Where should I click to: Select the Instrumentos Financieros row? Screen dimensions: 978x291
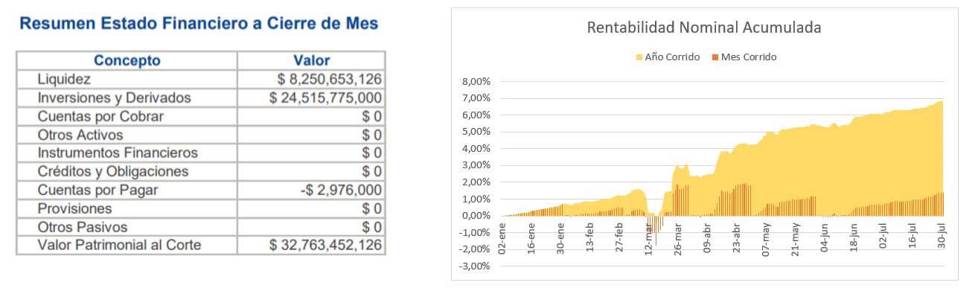pyautogui.click(x=201, y=153)
